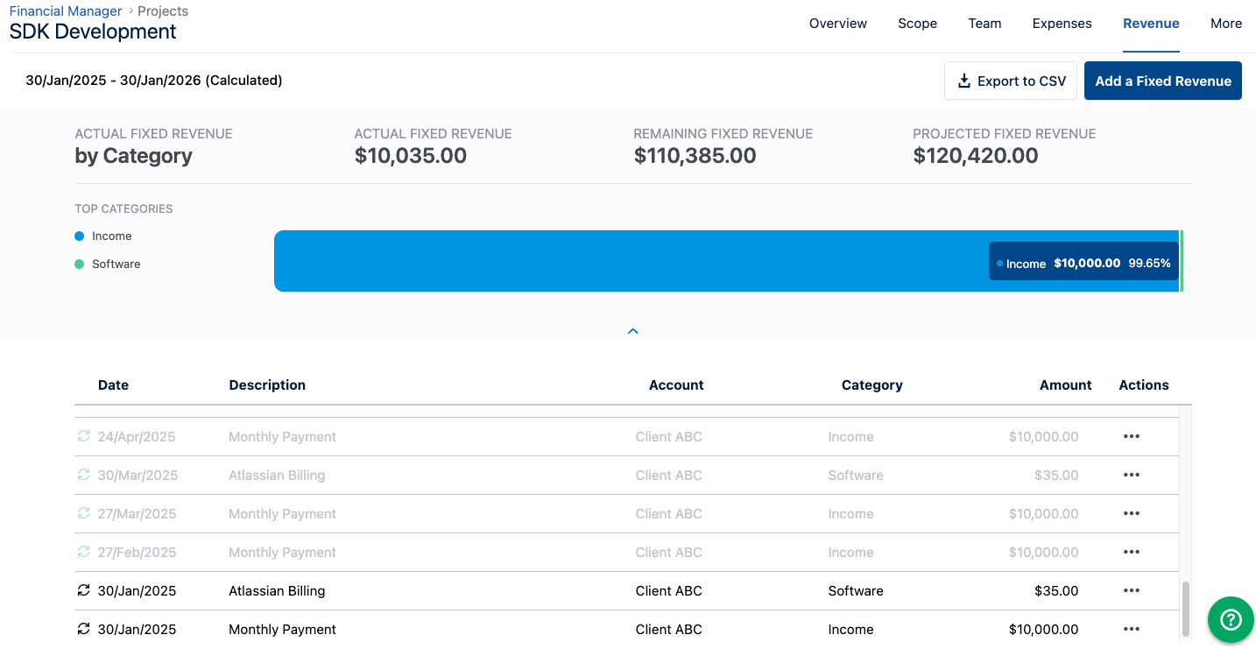Click the green help question mark icon
This screenshot has width=1256, height=649.
click(x=1231, y=619)
